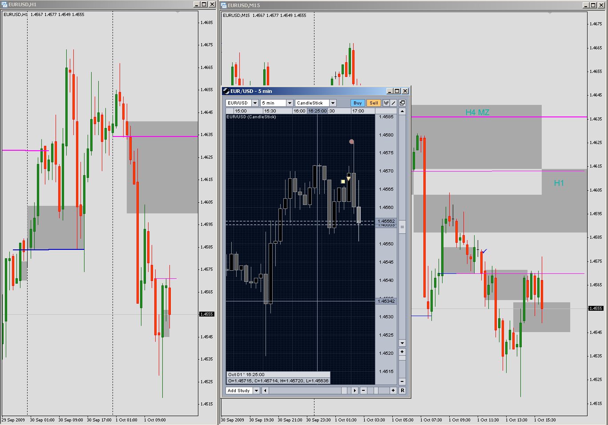Open the Add Study dropdown

point(257,390)
